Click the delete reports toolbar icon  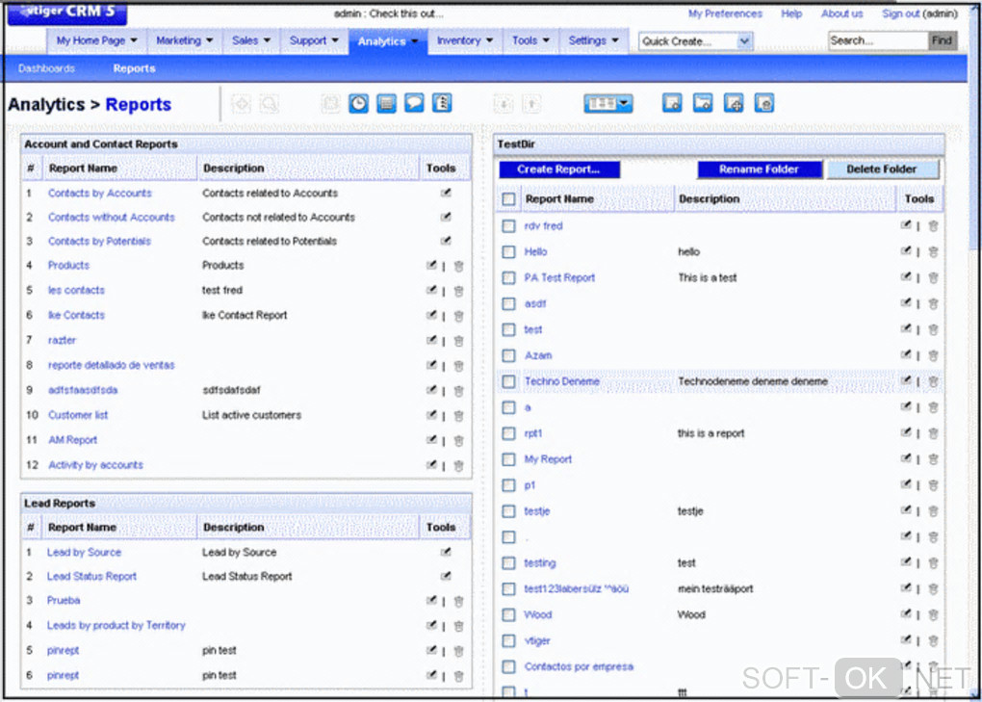(x=764, y=103)
